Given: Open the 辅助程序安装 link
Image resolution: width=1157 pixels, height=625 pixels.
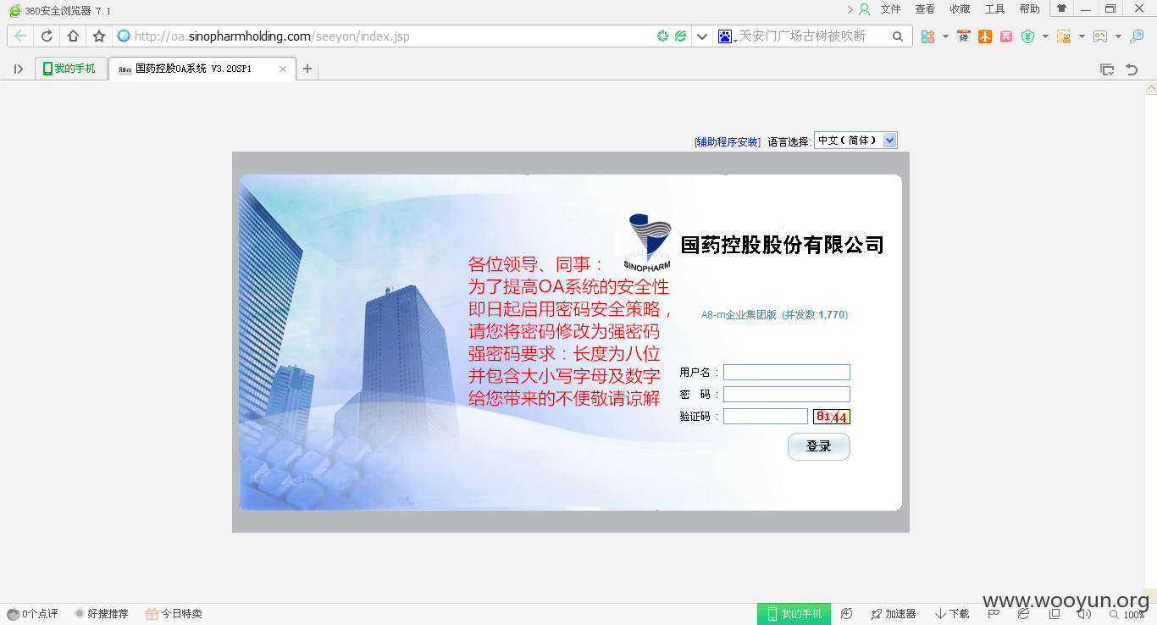Looking at the screenshot, I should pos(727,141).
